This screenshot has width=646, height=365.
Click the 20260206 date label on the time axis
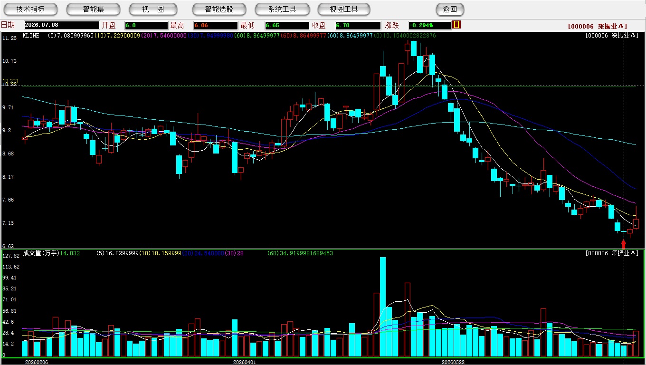pos(36,362)
